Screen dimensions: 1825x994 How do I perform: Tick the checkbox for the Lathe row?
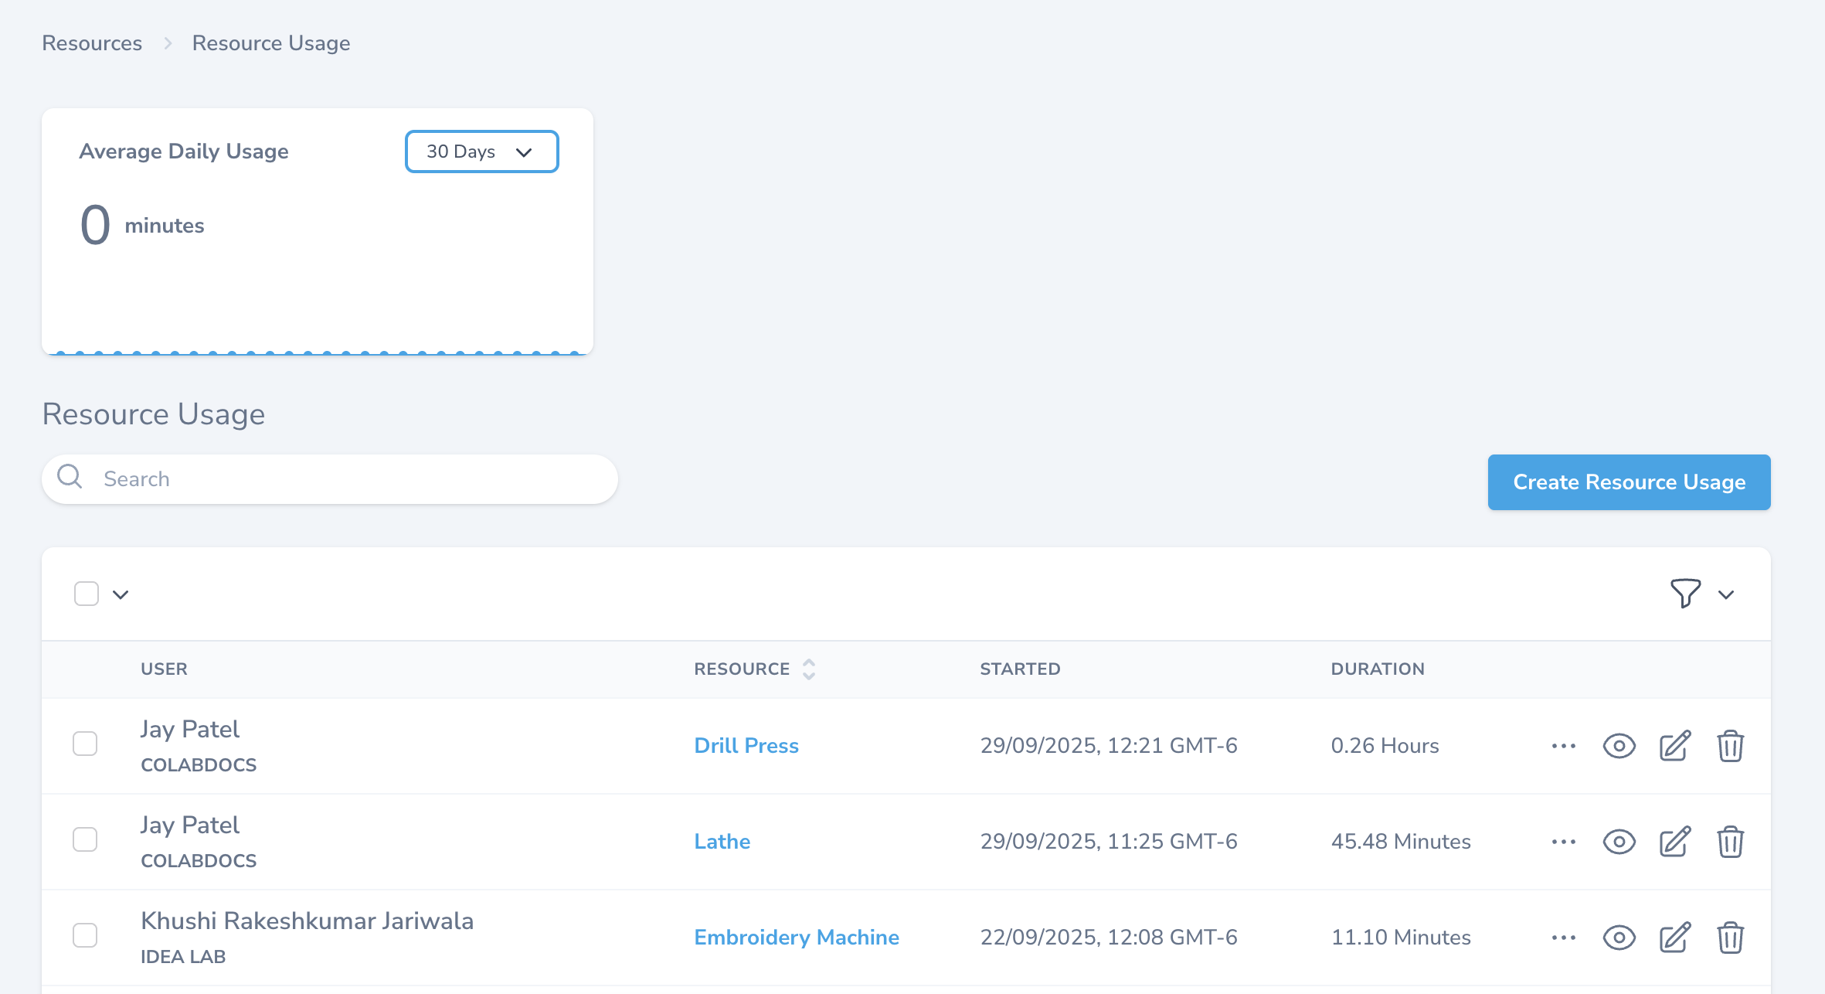point(85,839)
